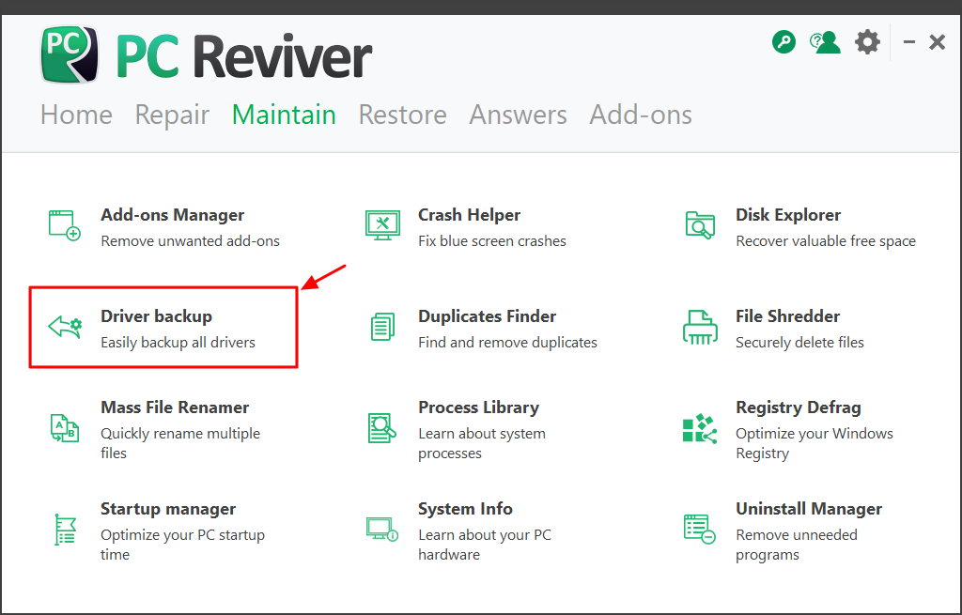Open the green key registration icon
The height and width of the screenshot is (615, 962).
(784, 42)
